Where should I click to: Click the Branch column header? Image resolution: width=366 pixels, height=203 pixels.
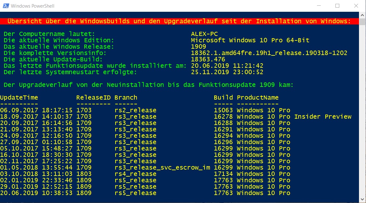pyautogui.click(x=126, y=98)
